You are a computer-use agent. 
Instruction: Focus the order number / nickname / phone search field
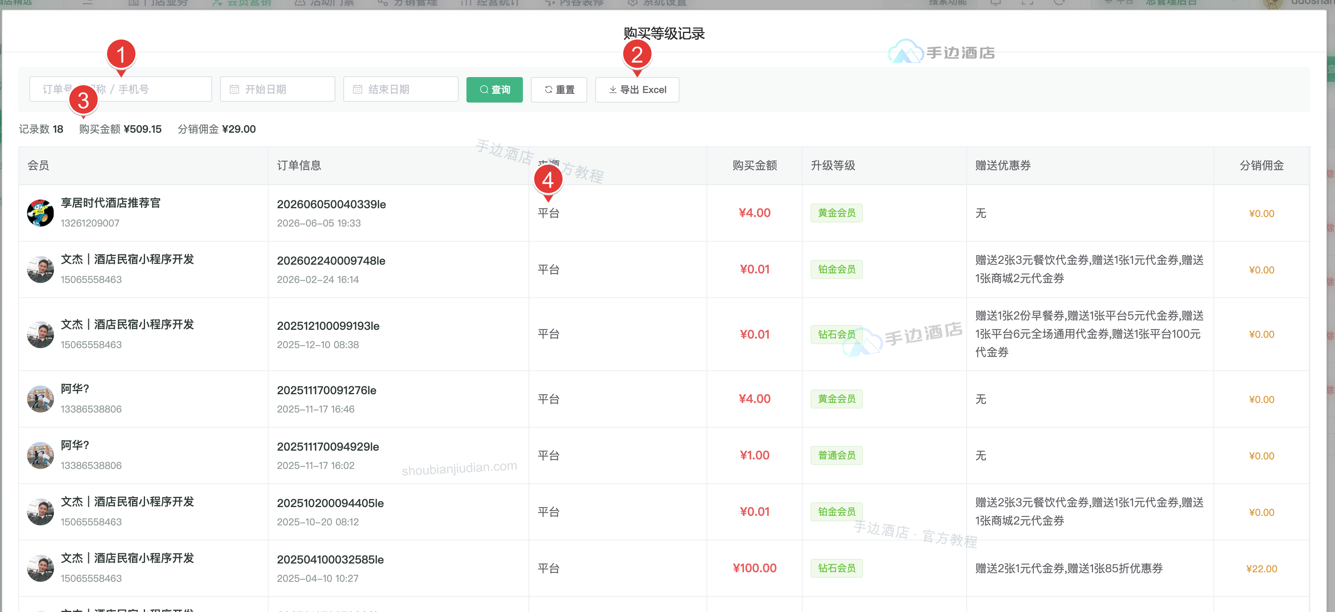120,89
